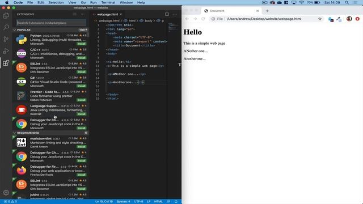Click the Debugger for Firefox logo

[x=22, y=171]
